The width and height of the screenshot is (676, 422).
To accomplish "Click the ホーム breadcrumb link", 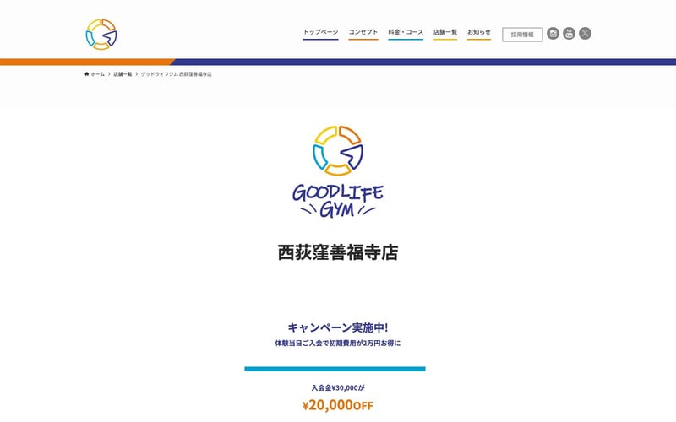I will click(x=97, y=74).
